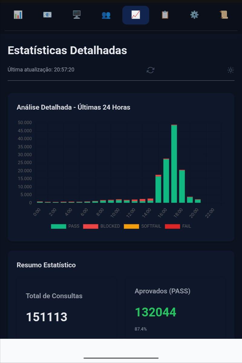Open the clipboard tab
The width and height of the screenshot is (242, 363).
[x=165, y=15]
